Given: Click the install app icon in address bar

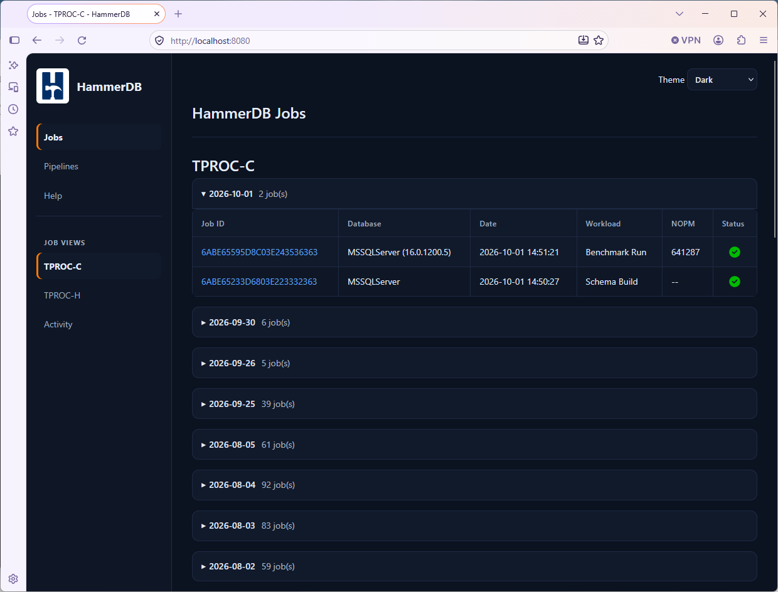Looking at the screenshot, I should [x=583, y=40].
